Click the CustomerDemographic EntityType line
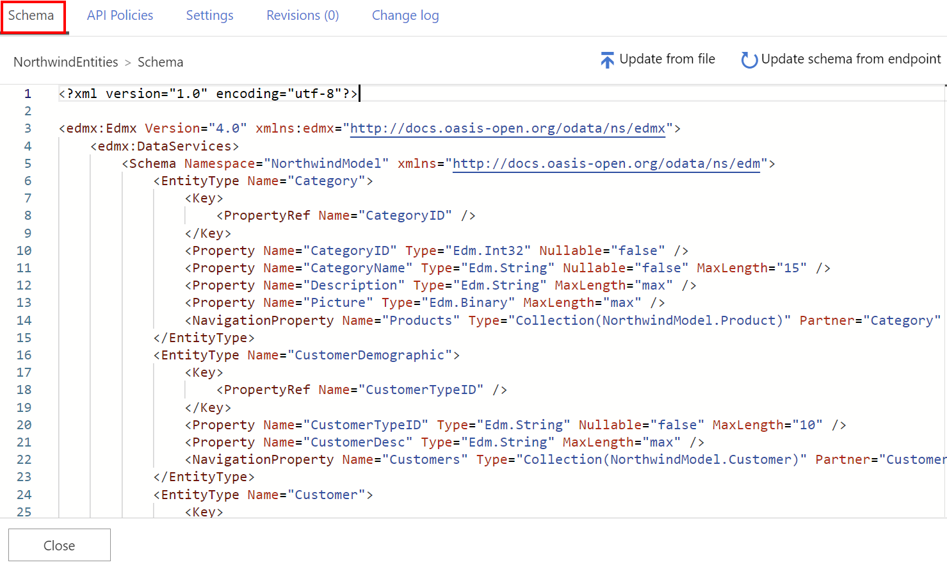Viewport: 947px width, 567px height. coord(306,355)
